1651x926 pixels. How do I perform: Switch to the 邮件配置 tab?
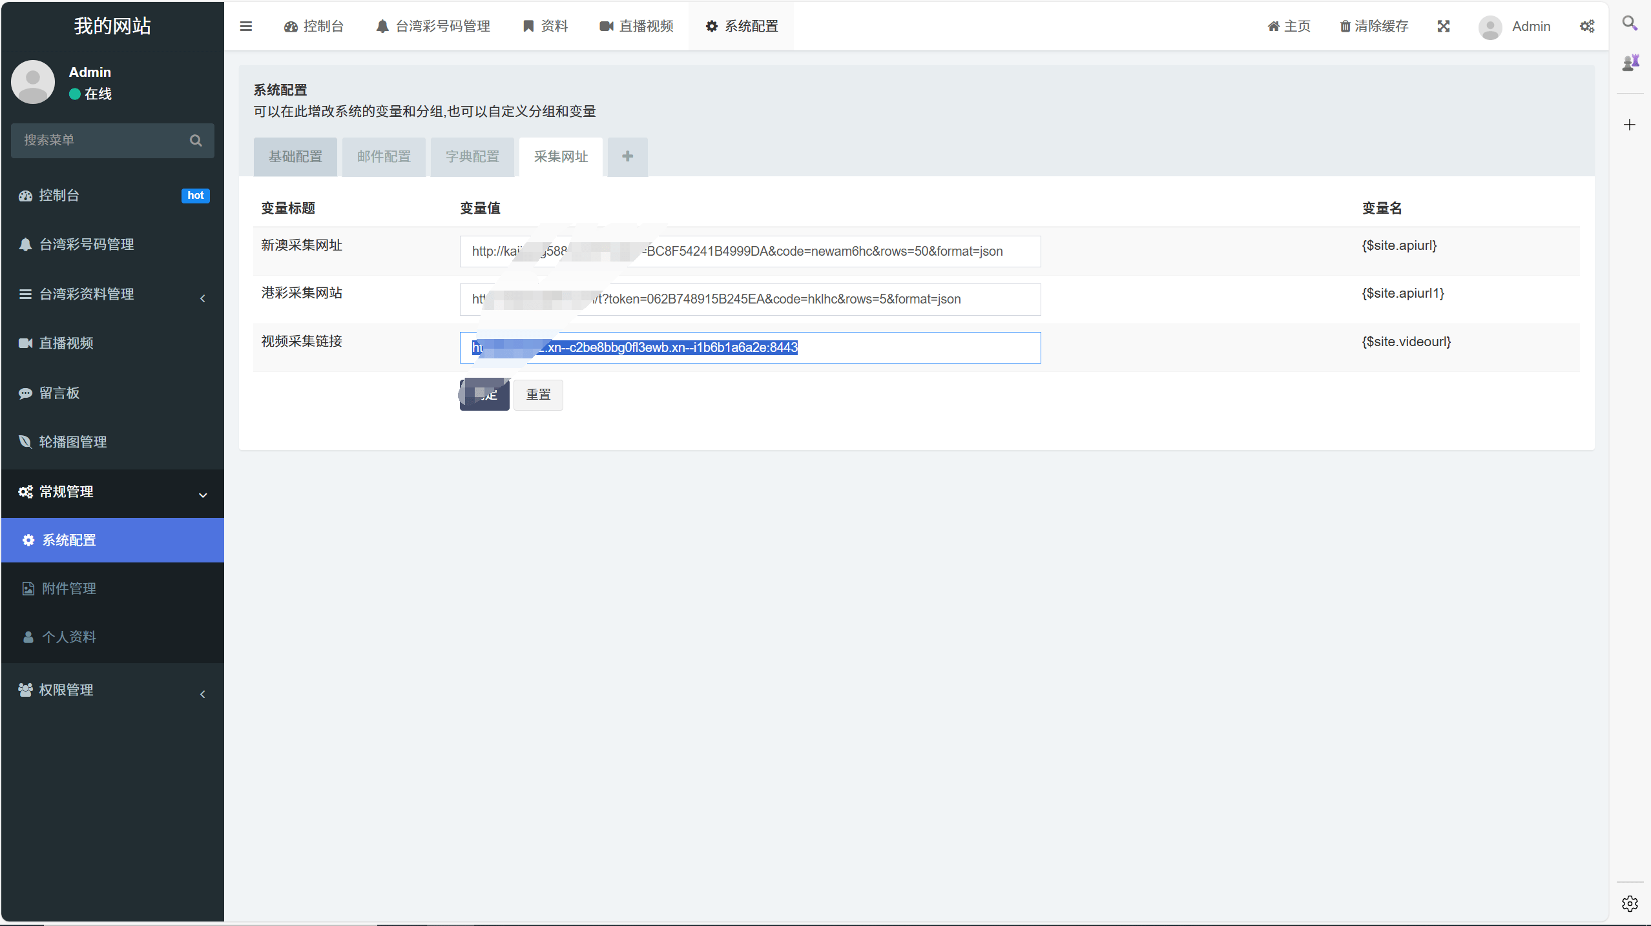(x=384, y=157)
